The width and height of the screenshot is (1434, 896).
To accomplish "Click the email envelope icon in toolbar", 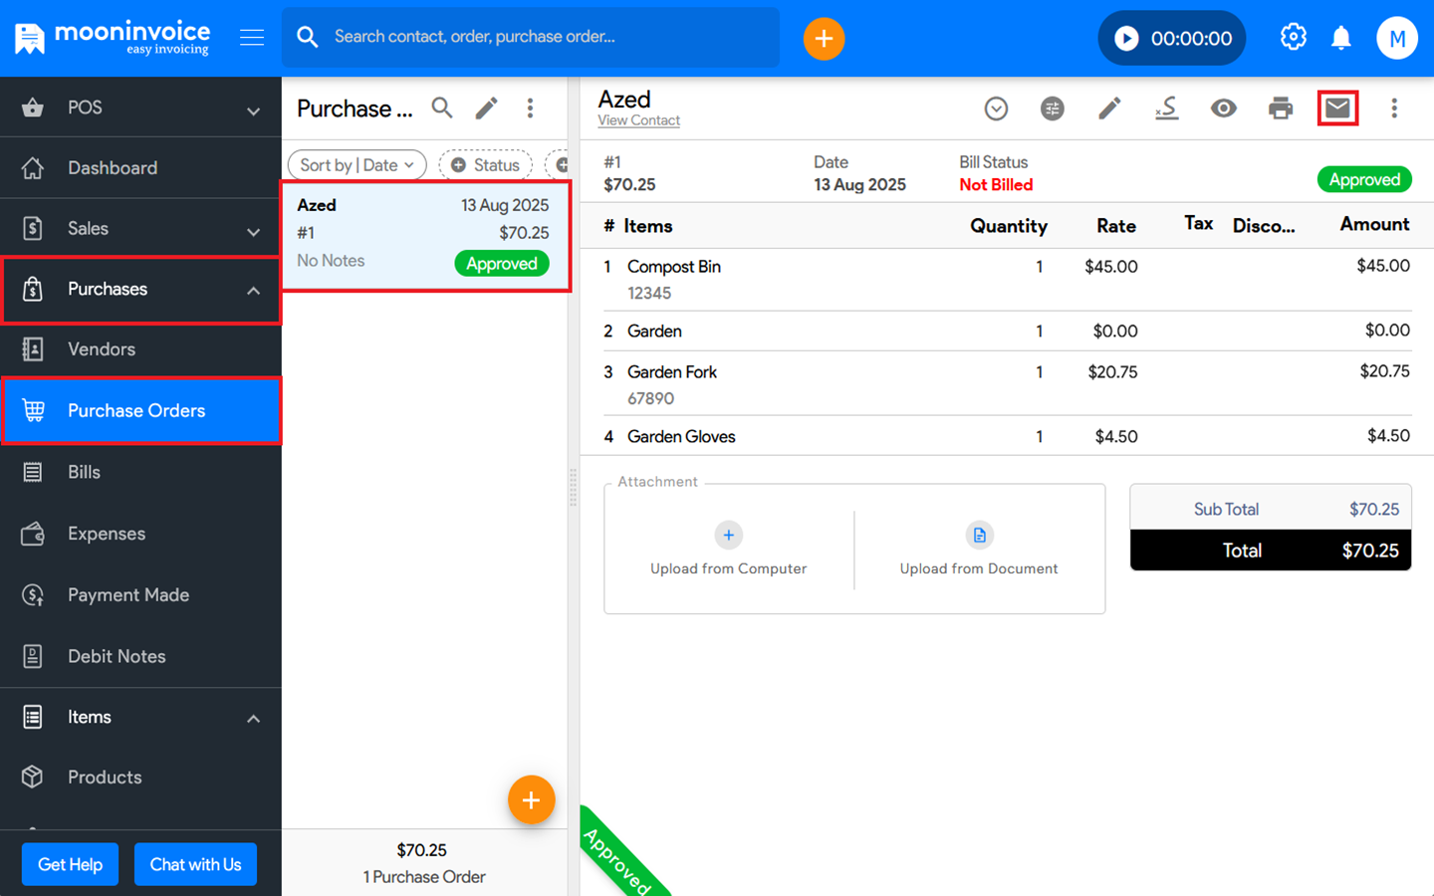I will tap(1336, 108).
